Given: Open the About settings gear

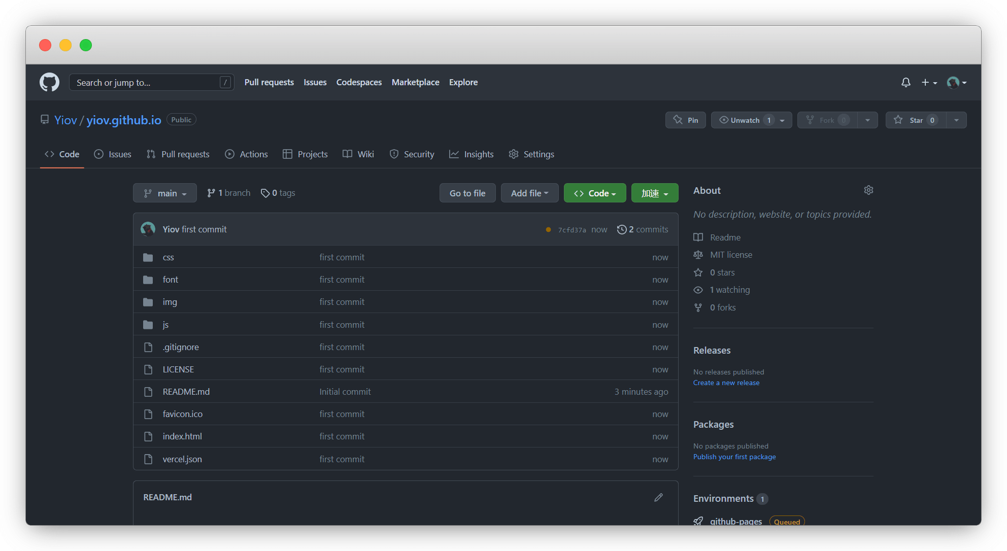Looking at the screenshot, I should pos(868,190).
